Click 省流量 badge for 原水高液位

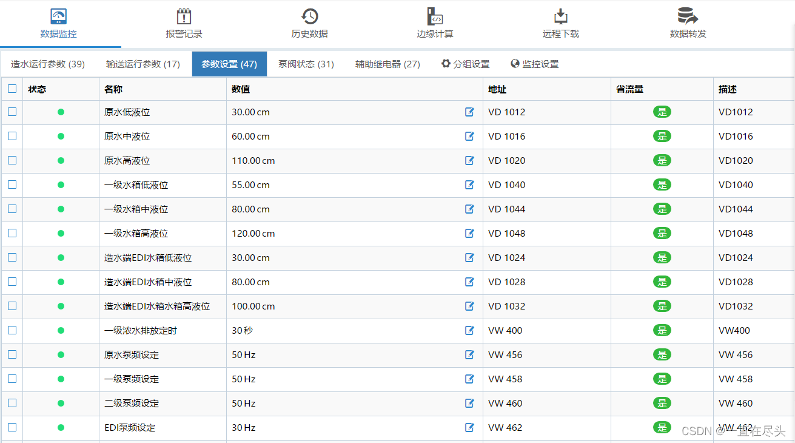662,160
